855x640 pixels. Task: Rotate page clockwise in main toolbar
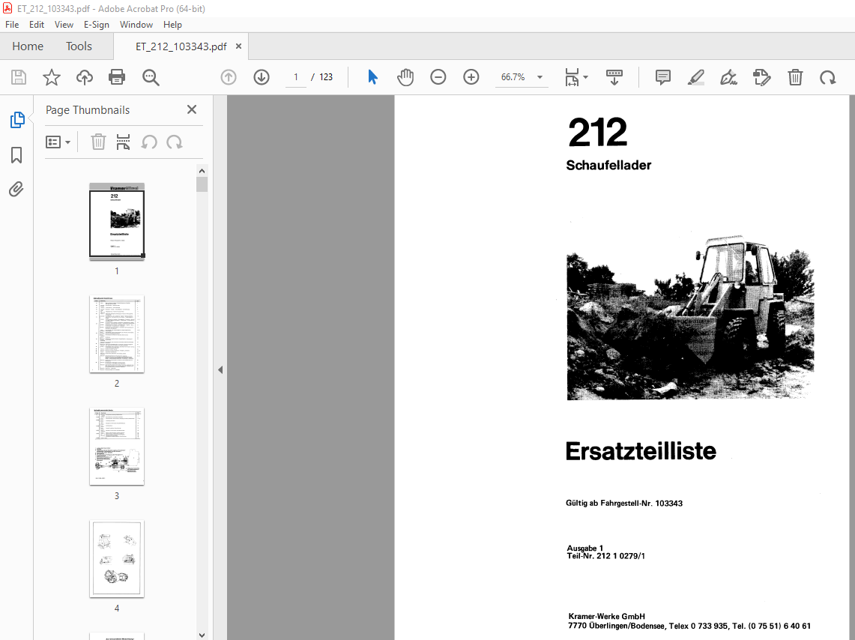pyautogui.click(x=828, y=77)
